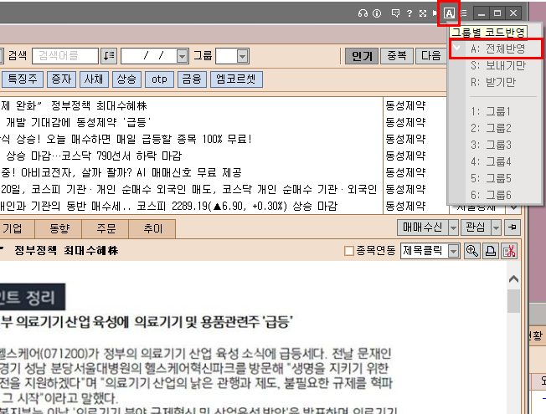Expand the 매매수신 dropdown arrow
Image resolution: width=546 pixels, height=414 pixels.
point(453,227)
